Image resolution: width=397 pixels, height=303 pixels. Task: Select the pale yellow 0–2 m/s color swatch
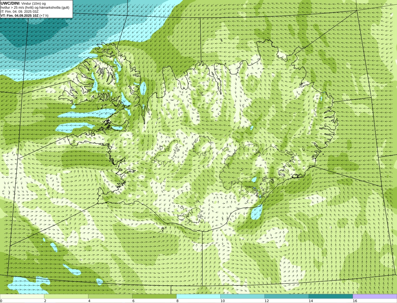click(x=22, y=296)
